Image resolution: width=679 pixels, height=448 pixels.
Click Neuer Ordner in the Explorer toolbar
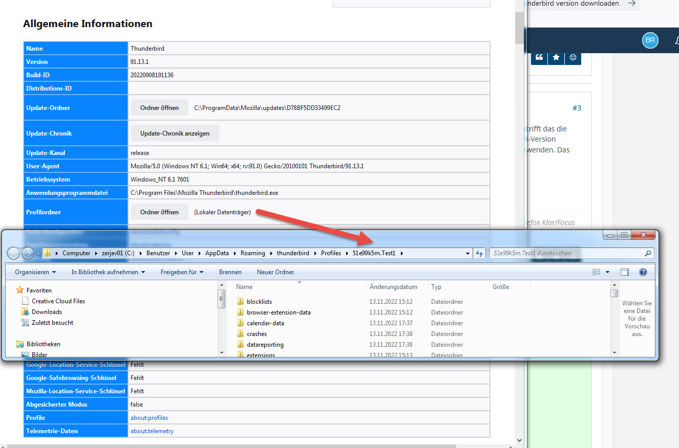(275, 272)
